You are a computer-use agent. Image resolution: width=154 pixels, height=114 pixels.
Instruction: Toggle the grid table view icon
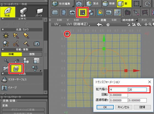[55, 13]
